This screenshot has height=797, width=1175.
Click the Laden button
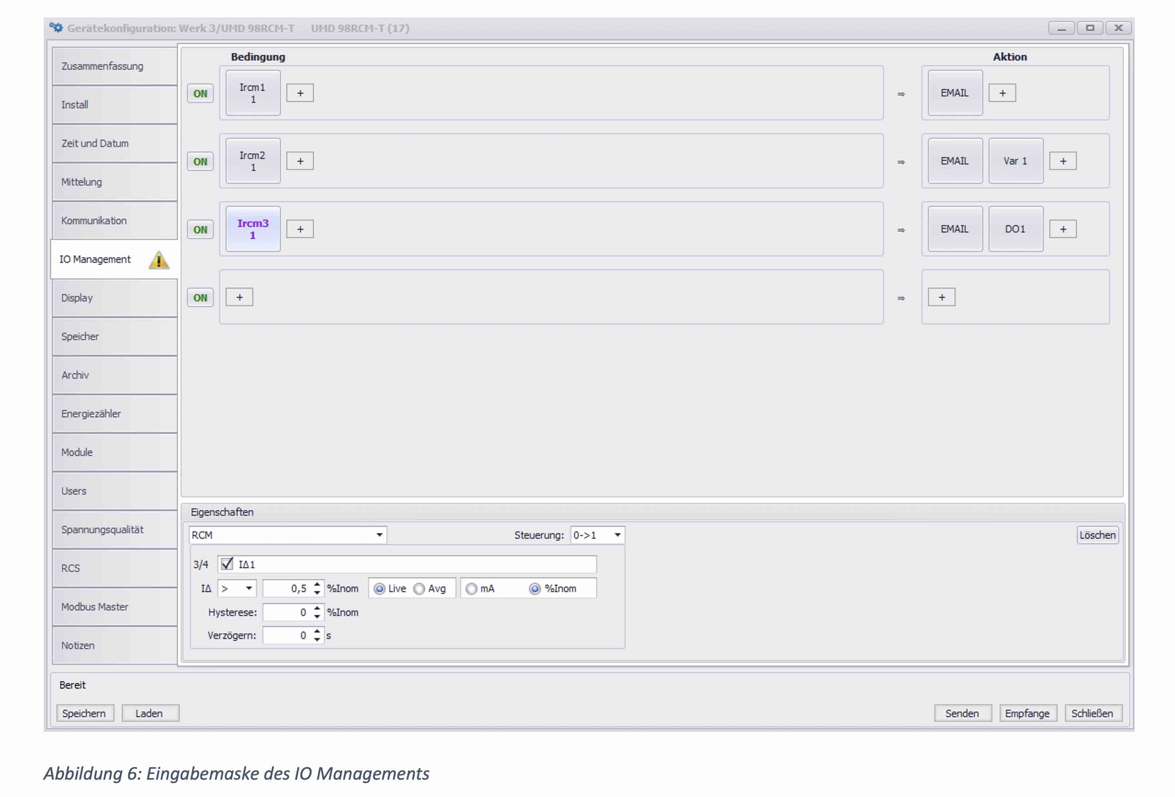click(x=150, y=713)
